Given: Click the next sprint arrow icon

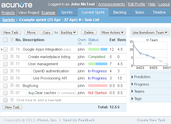Looking at the screenshot, I should (80, 20).
